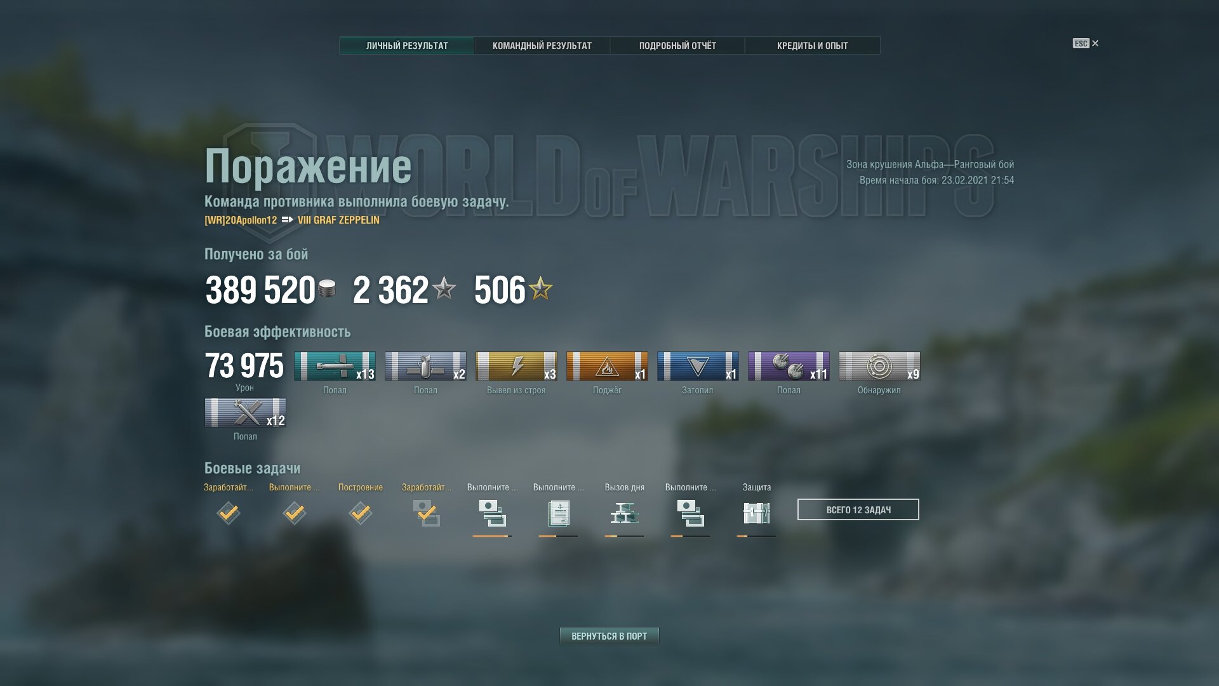This screenshot has height=686, width=1219.
Task: Open the 'Защита' container task icon
Action: click(757, 513)
